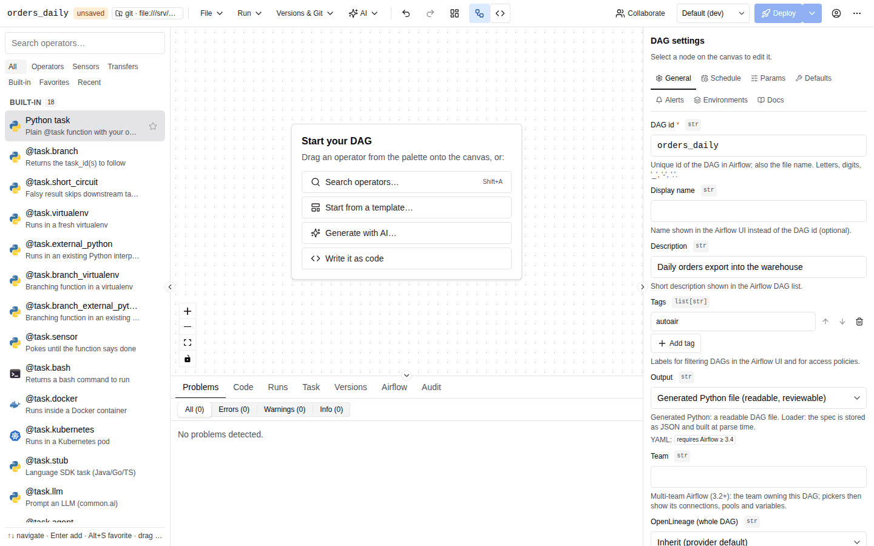This screenshot has height=546, width=874.
Task: Click the git file path chip
Action: tap(147, 13)
